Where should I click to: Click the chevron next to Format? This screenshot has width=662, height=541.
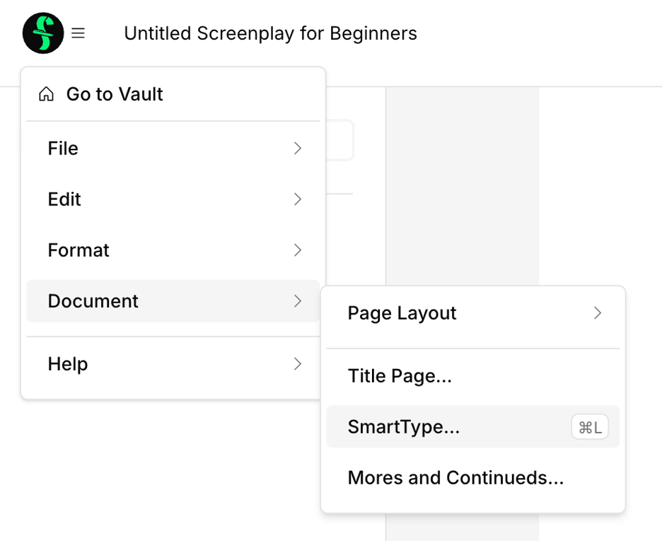(x=298, y=250)
